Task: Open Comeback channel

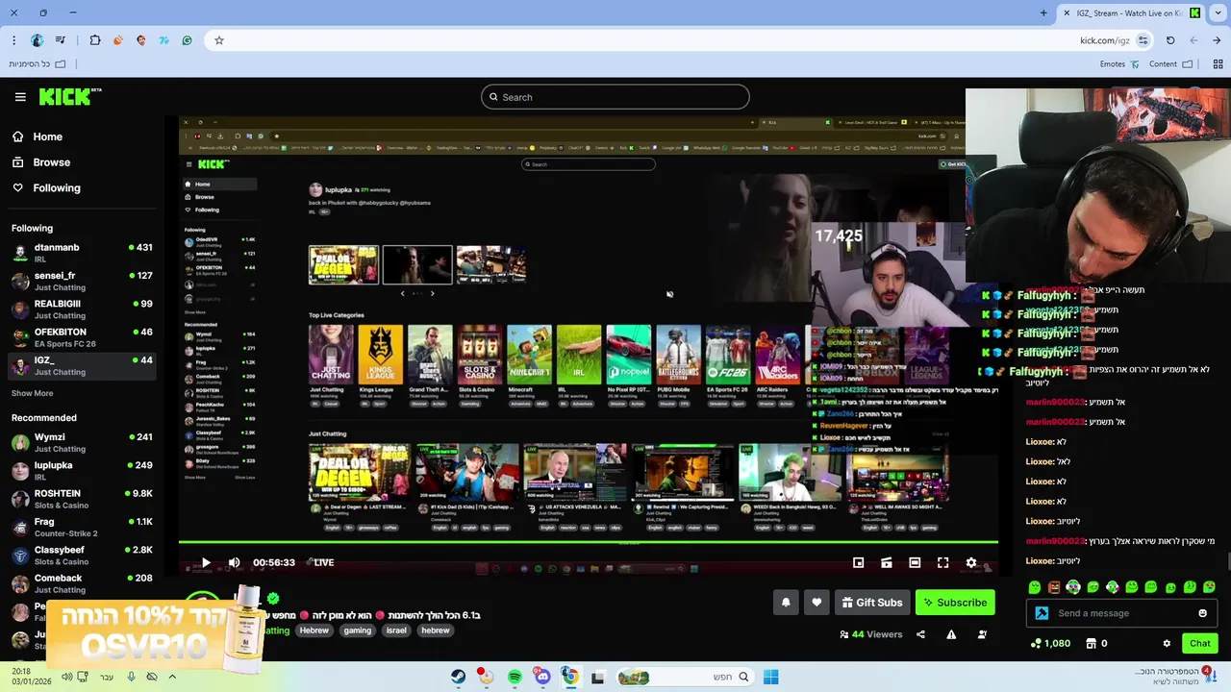Action: pos(81,583)
